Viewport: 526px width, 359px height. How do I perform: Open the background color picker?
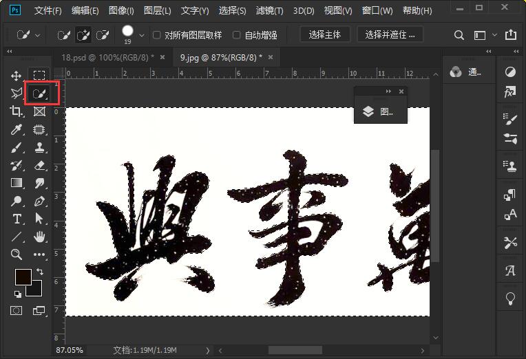pyautogui.click(x=36, y=291)
